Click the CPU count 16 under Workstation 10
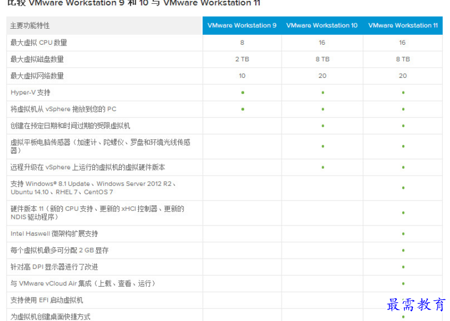 click(x=322, y=43)
